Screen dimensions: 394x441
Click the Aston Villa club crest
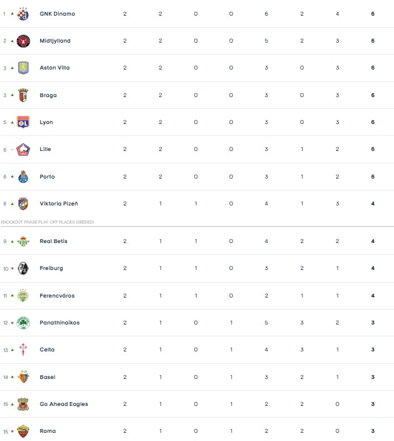click(23, 68)
